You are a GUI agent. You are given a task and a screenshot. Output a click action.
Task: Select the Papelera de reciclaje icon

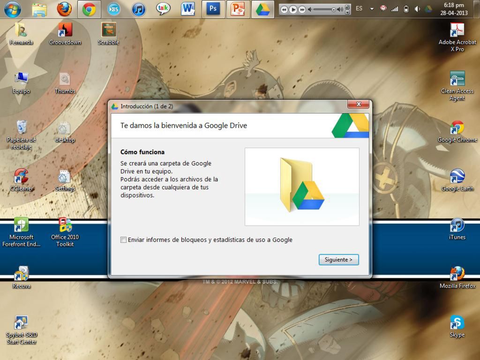point(21,135)
